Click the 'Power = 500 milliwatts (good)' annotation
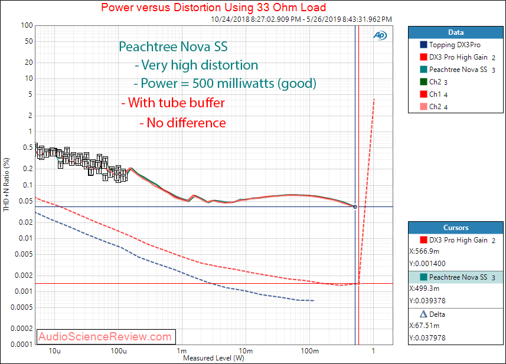This screenshot has height=364, width=506. (225, 84)
